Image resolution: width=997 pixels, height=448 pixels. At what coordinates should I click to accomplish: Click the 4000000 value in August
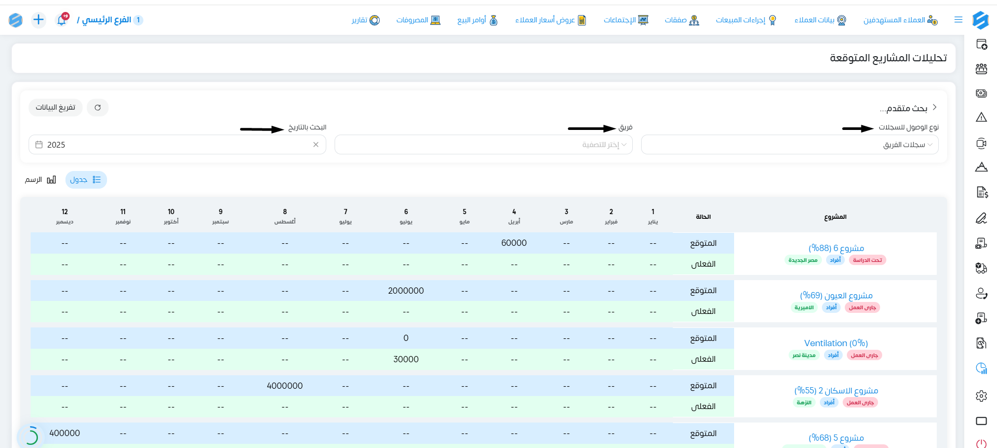click(285, 386)
